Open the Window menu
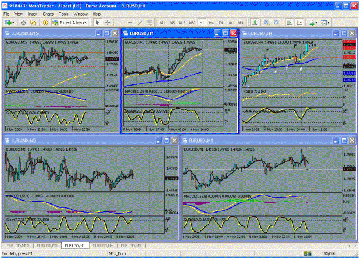This screenshot has height=258, width=360. pyautogui.click(x=81, y=14)
